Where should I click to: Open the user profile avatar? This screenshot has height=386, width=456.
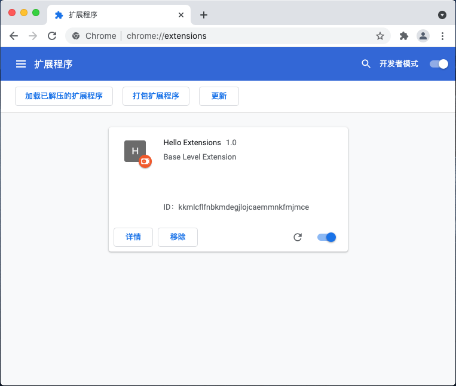pyautogui.click(x=423, y=36)
